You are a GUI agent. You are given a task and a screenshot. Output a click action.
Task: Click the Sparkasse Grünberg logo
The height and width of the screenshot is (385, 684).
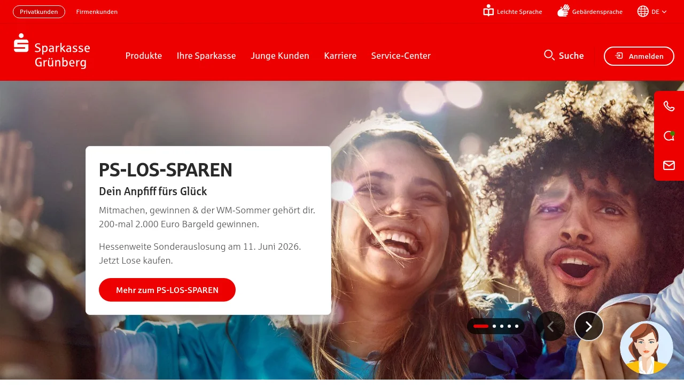[x=52, y=51]
